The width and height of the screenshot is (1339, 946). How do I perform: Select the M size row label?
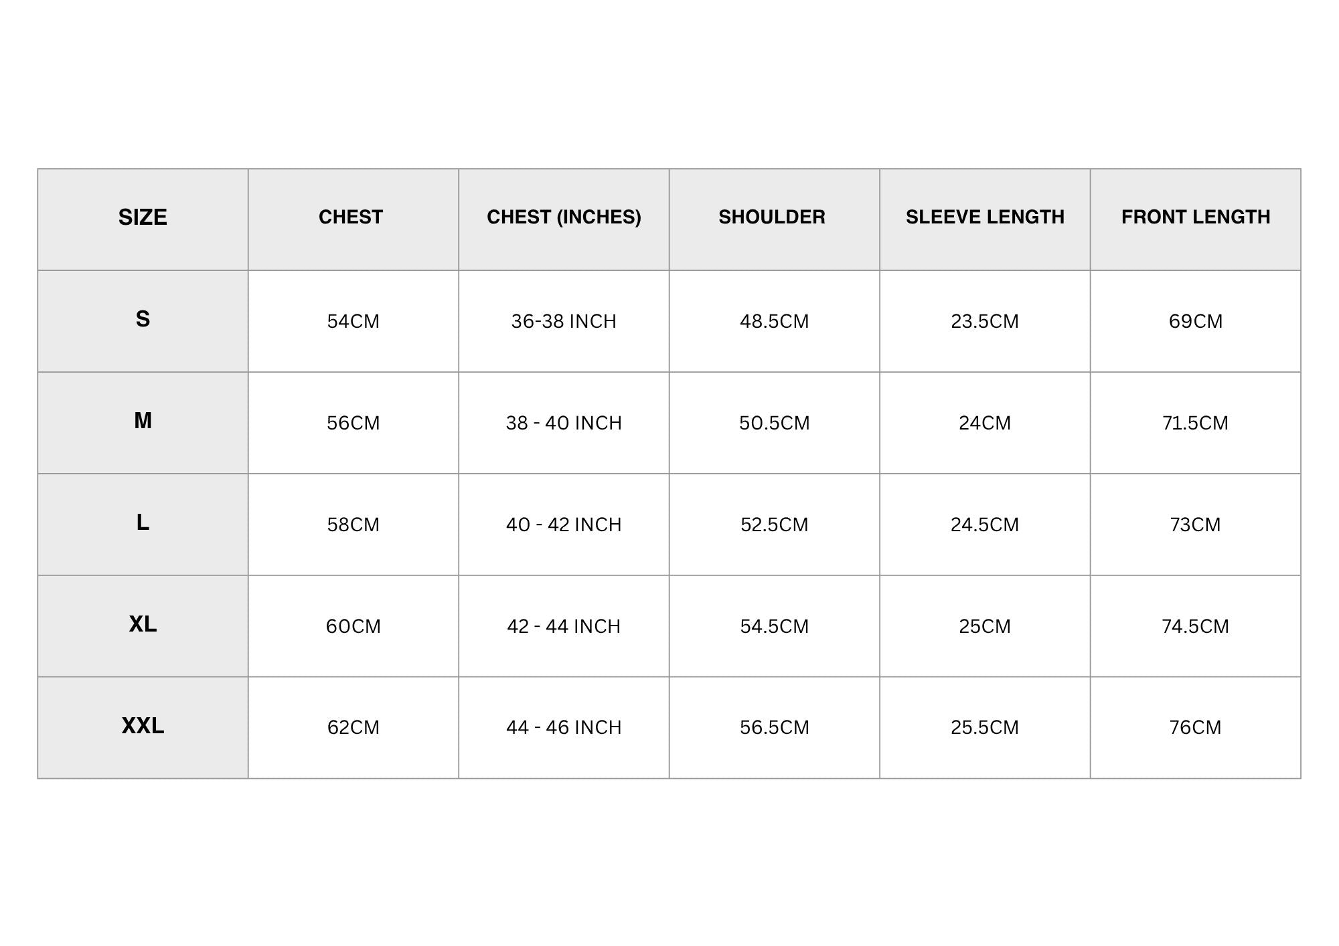coord(143,421)
